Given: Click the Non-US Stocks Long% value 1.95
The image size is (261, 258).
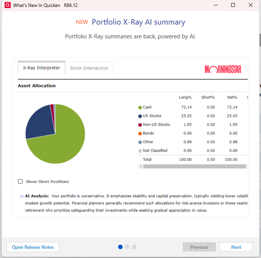Looking at the screenshot, I should [187, 124].
